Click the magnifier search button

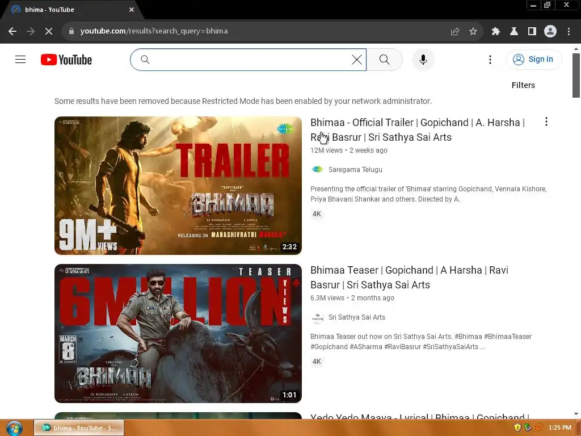pos(385,59)
